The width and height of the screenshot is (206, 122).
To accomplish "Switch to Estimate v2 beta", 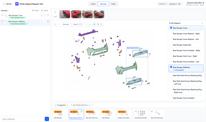I will pos(175,4).
